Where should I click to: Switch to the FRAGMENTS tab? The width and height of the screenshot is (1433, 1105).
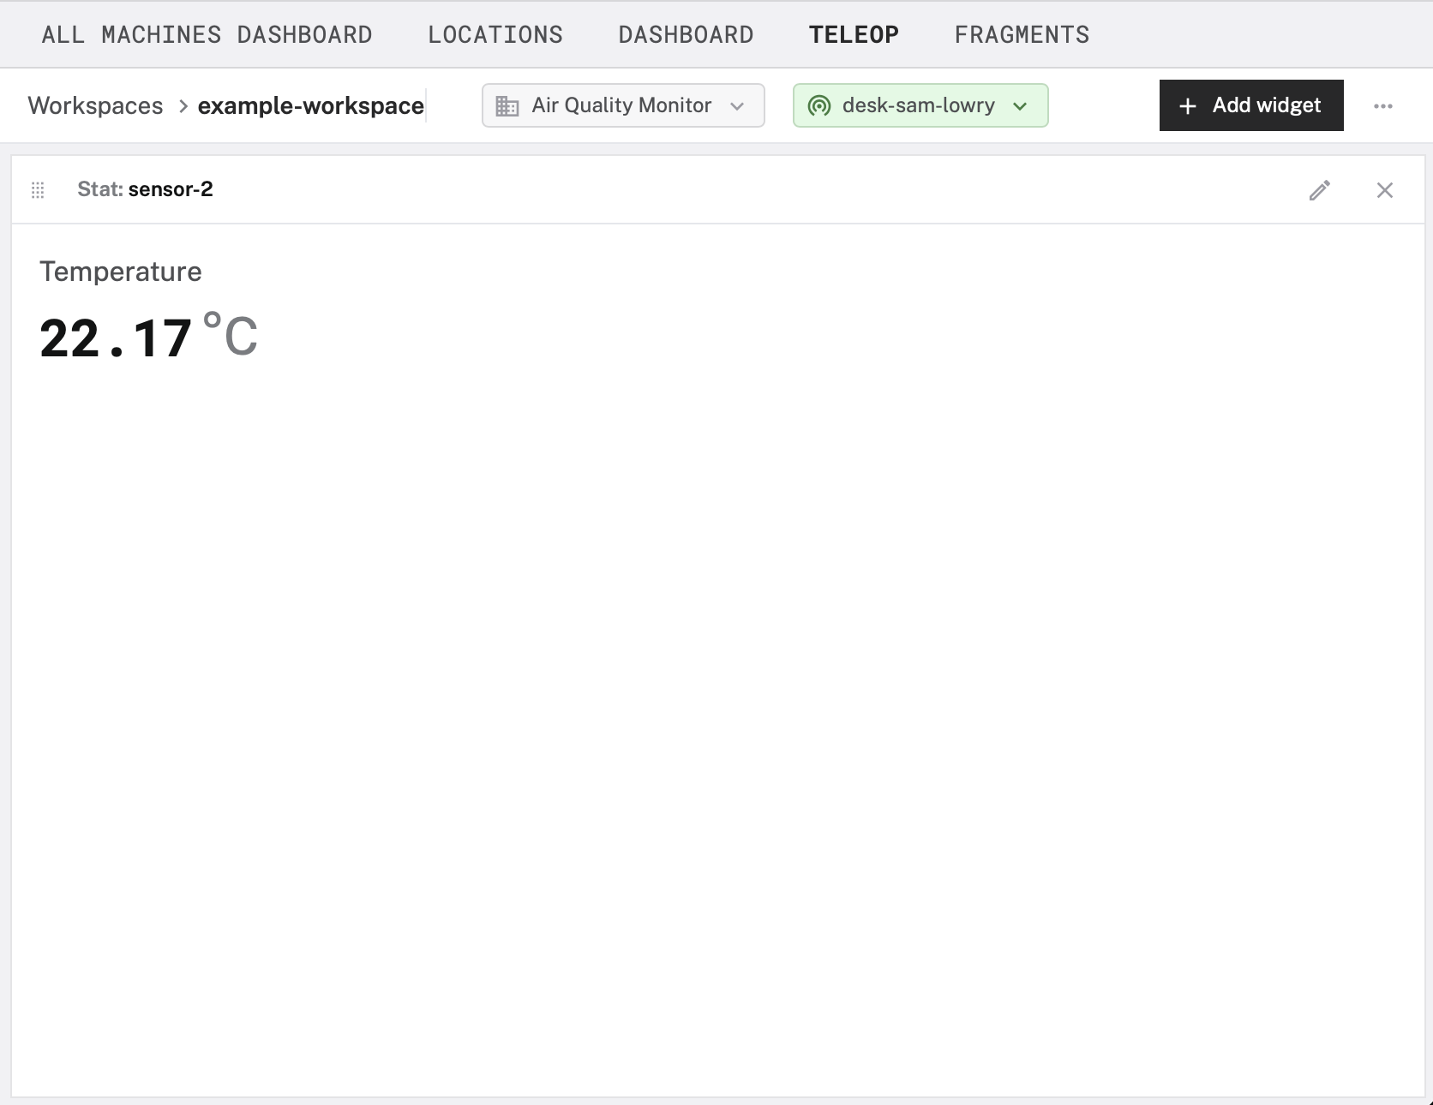(1022, 34)
